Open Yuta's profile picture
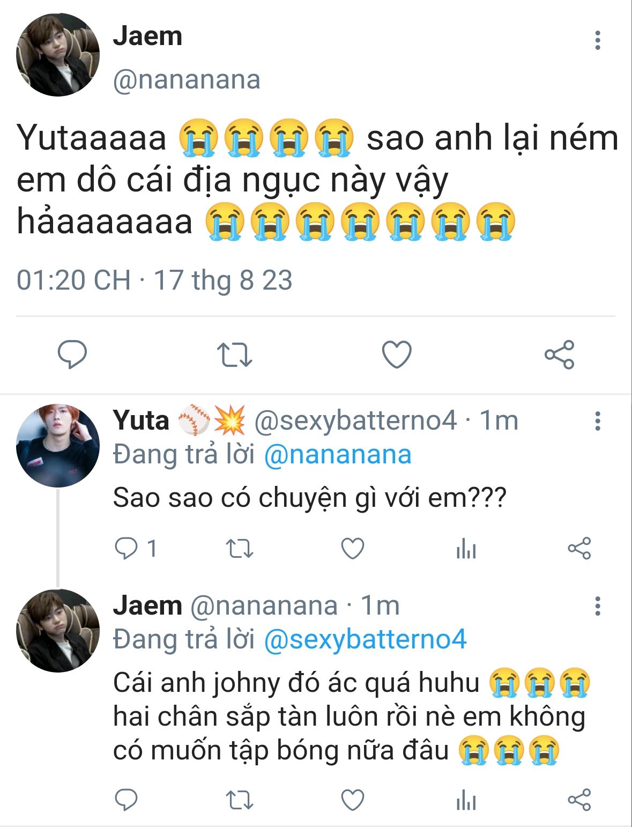 click(58, 446)
